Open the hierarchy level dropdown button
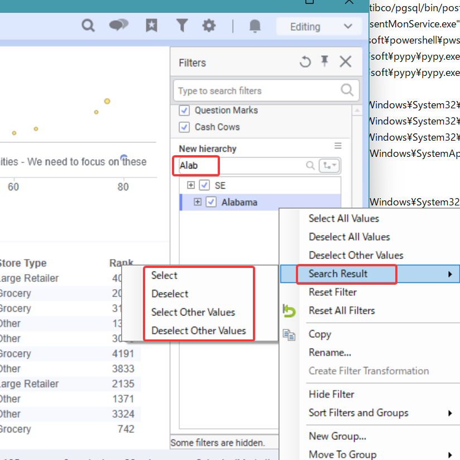460x460 pixels. (x=329, y=166)
